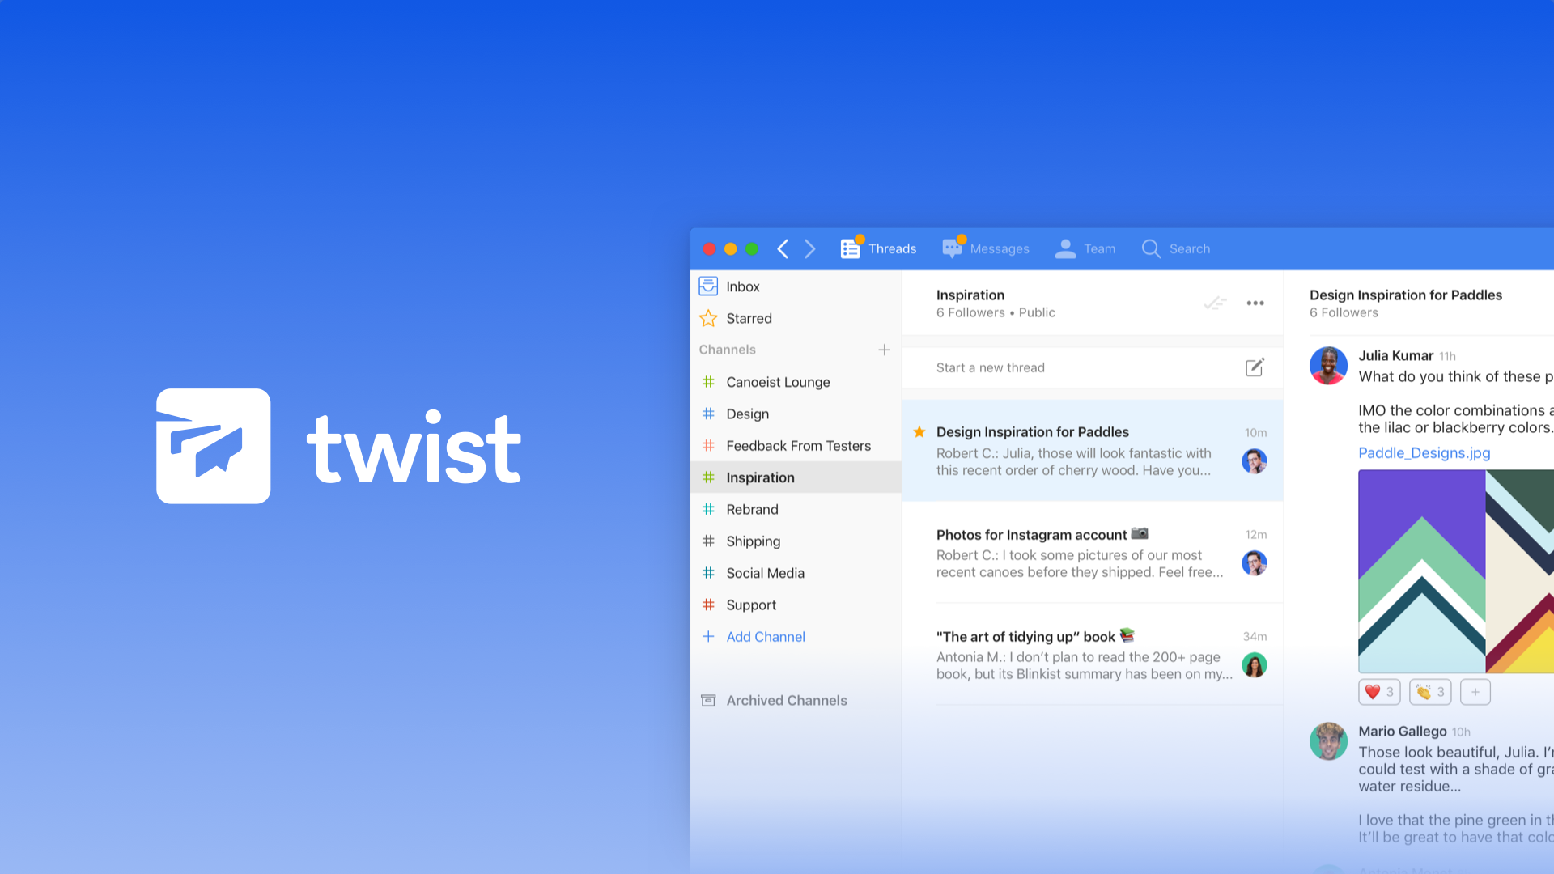Open the Social Media channel
Viewport: 1554px width, 874px height.
coord(764,572)
